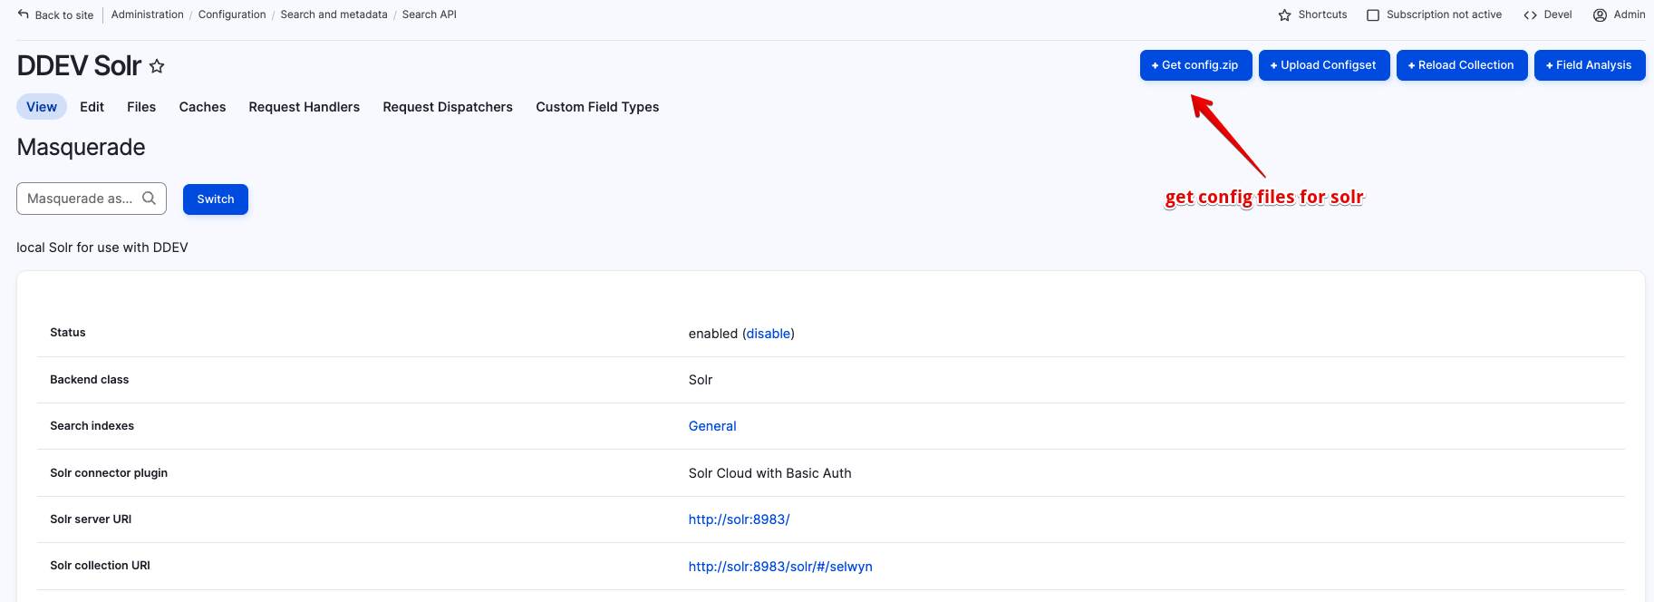This screenshot has width=1654, height=602.
Task: Click the Shortcuts star icon in toolbar
Action: point(1284,15)
